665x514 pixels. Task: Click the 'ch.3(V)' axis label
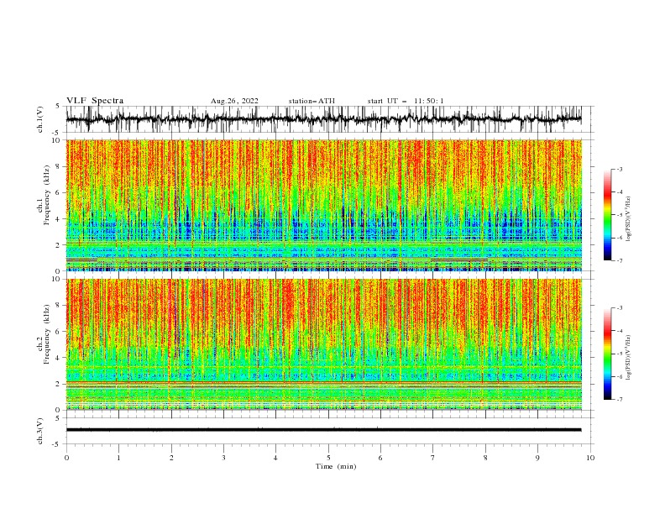[x=40, y=431]
